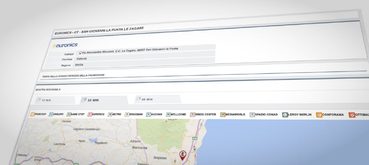Click Gagliano Castelferrato on the map
The height and width of the screenshot is (165, 369).
click(x=87, y=129)
